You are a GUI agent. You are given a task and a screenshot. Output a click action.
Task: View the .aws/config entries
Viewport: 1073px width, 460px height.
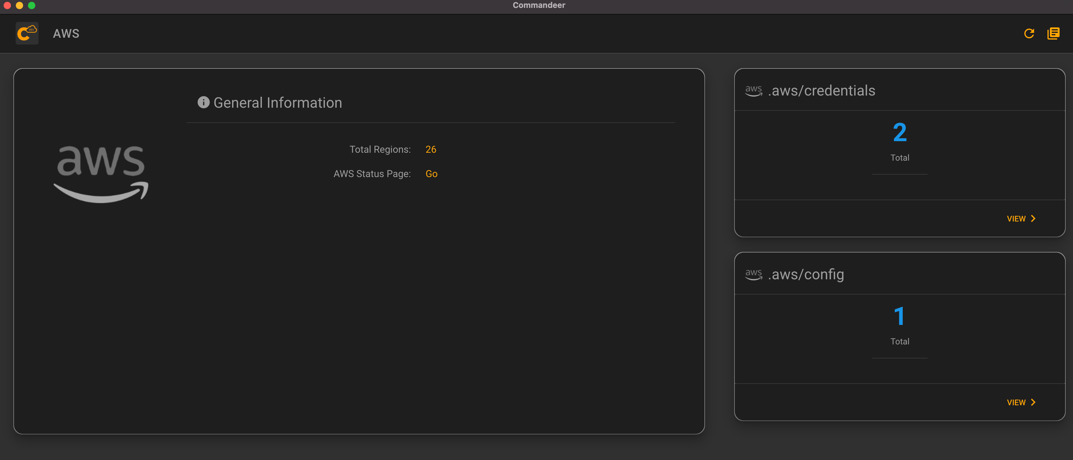(1021, 402)
